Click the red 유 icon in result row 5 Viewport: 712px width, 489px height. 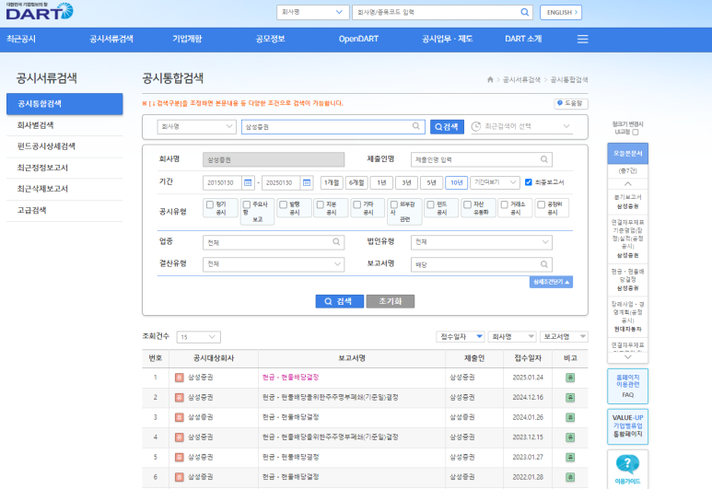point(180,457)
